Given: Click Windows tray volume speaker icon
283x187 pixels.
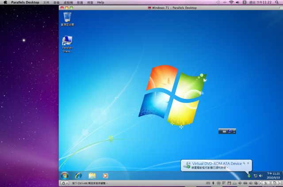Looking at the screenshot, I should click(261, 176).
